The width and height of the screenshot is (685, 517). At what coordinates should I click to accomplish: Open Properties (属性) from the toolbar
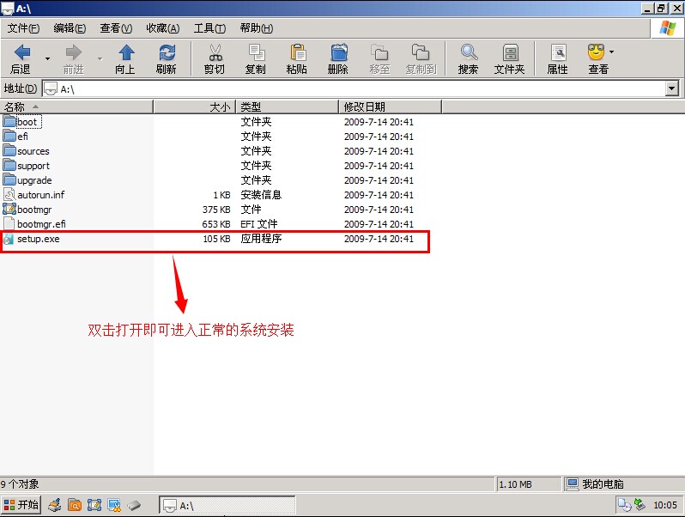tap(558, 52)
